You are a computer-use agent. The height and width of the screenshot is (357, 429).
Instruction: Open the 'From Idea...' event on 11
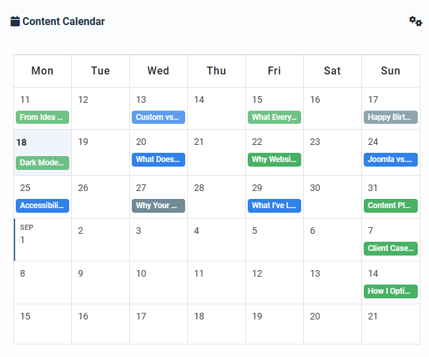tap(42, 117)
